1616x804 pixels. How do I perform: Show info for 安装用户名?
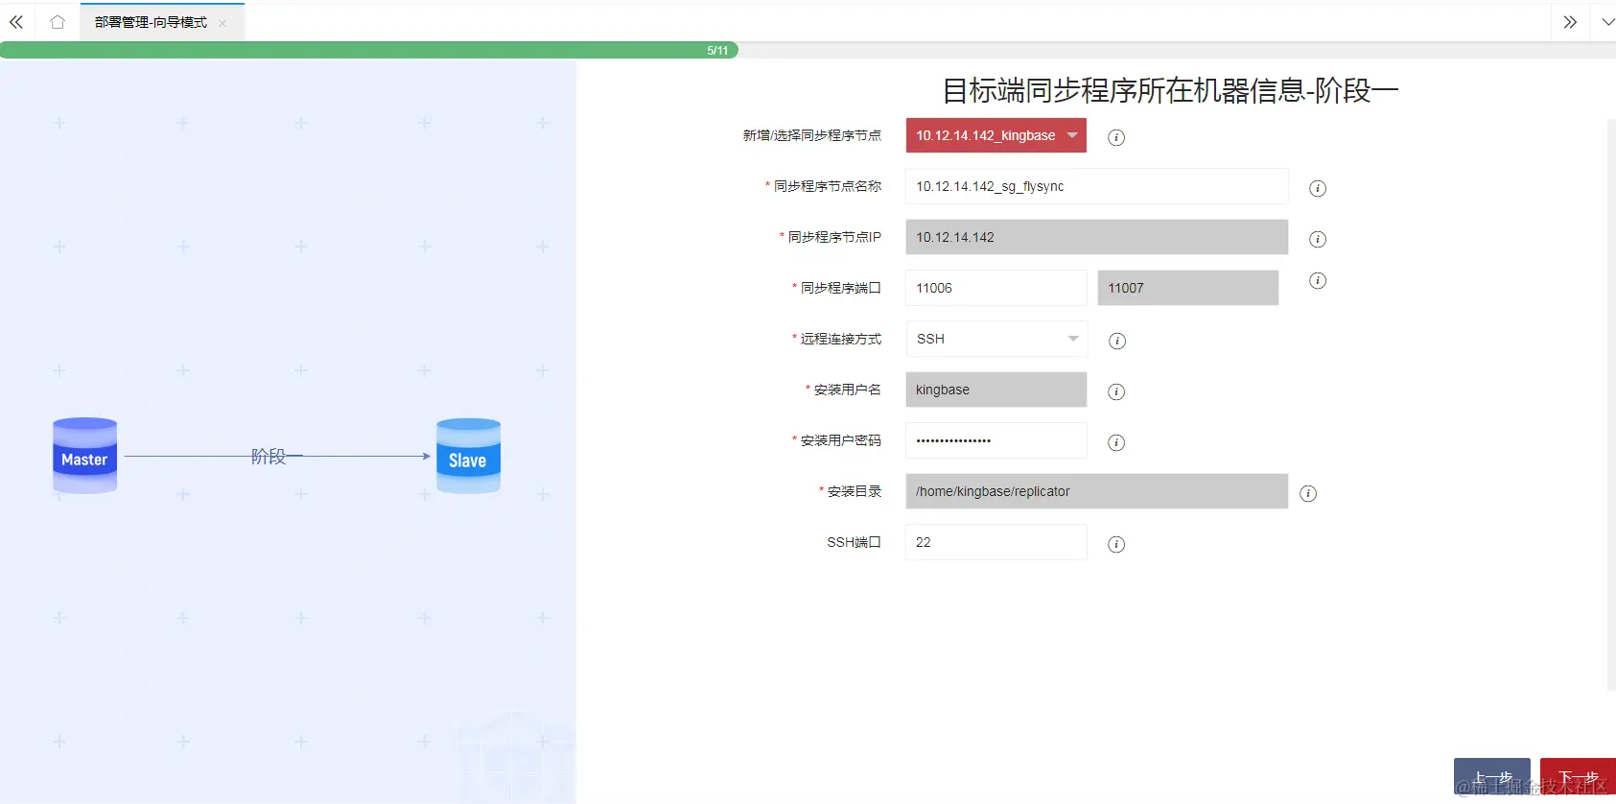click(1116, 391)
